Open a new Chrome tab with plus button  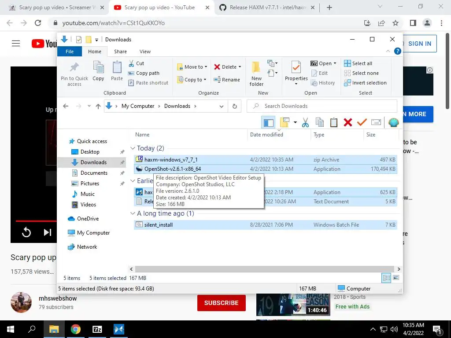pos(329,7)
